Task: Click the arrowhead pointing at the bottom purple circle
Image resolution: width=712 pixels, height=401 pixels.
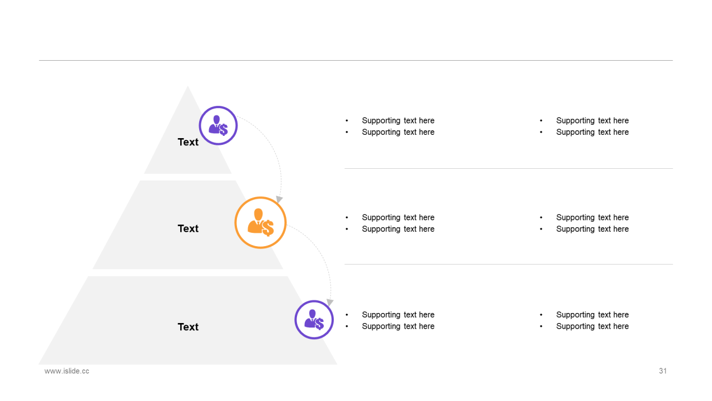Action: point(329,302)
